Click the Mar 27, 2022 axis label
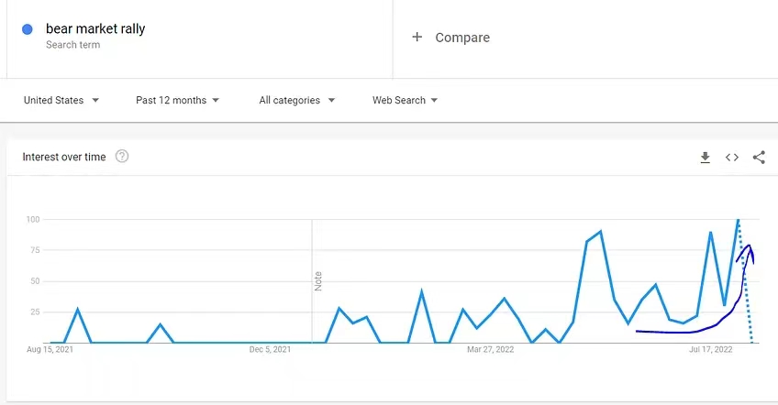 [493, 349]
